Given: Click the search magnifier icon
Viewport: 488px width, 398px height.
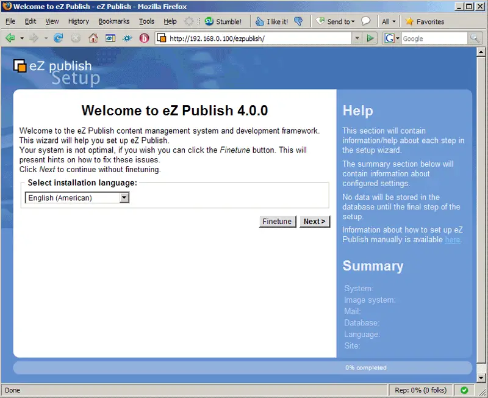Looking at the screenshot, I should 475,38.
